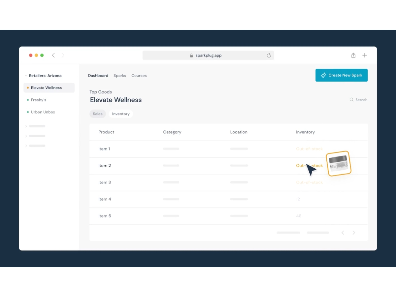Click the Product column header
Image resolution: width=396 pixels, height=297 pixels.
click(x=106, y=132)
